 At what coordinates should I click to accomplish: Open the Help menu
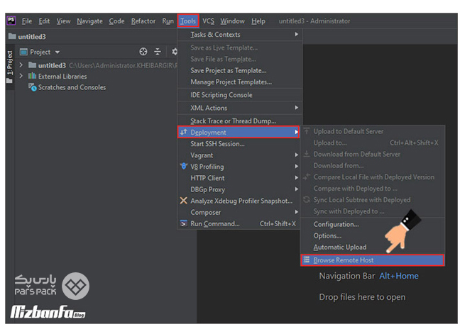258,21
